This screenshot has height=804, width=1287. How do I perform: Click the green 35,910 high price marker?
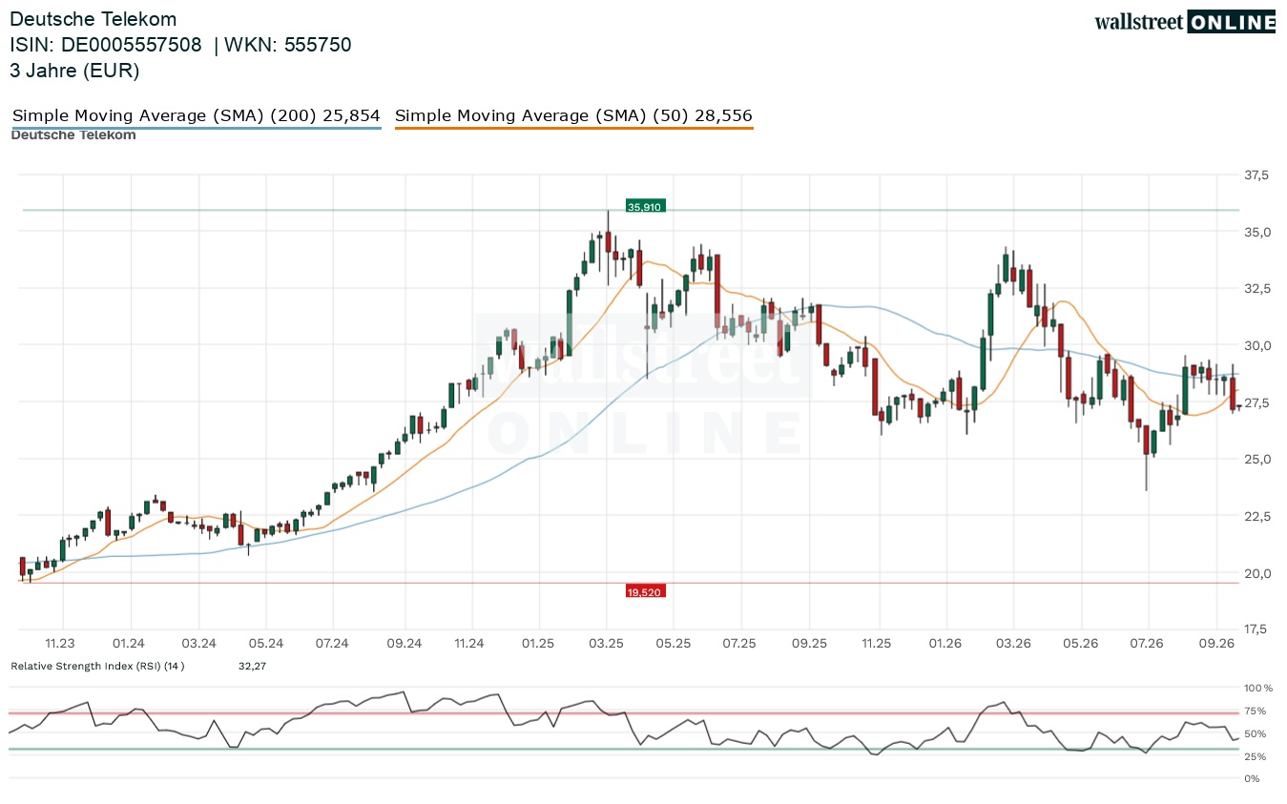[645, 206]
